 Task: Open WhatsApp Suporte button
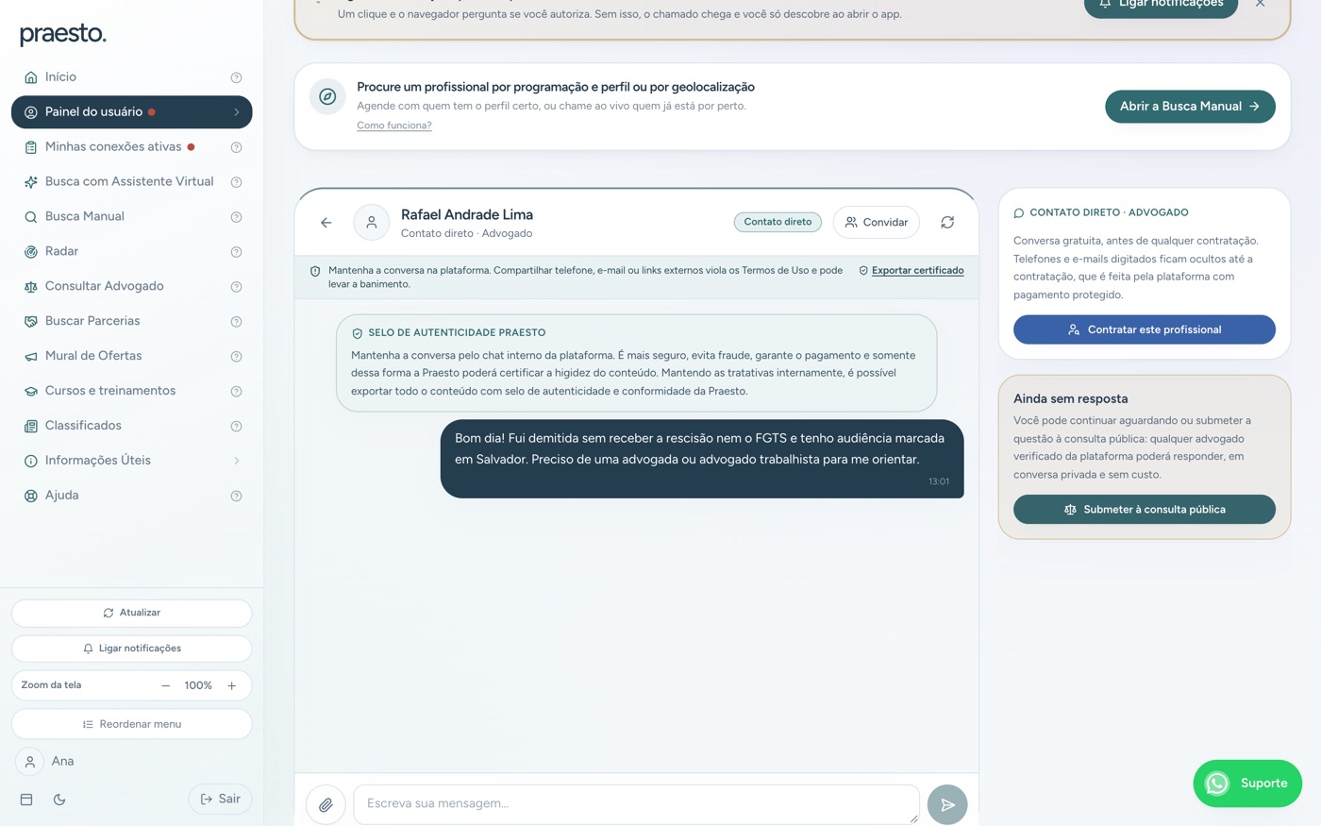tap(1247, 784)
